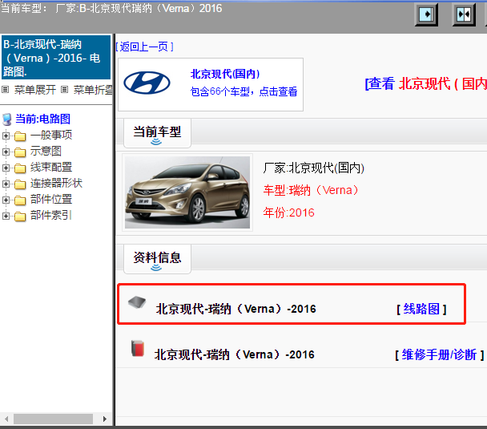
Task: Expand the 连接器形状 tree node
Action: (x=6, y=184)
